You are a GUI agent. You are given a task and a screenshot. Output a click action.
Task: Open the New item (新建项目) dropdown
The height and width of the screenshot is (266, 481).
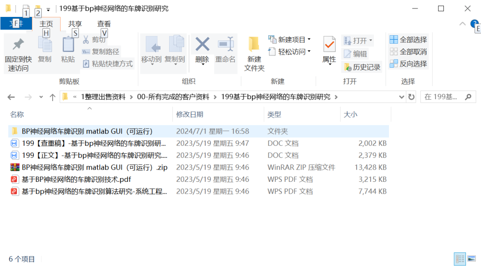pyautogui.click(x=289, y=39)
